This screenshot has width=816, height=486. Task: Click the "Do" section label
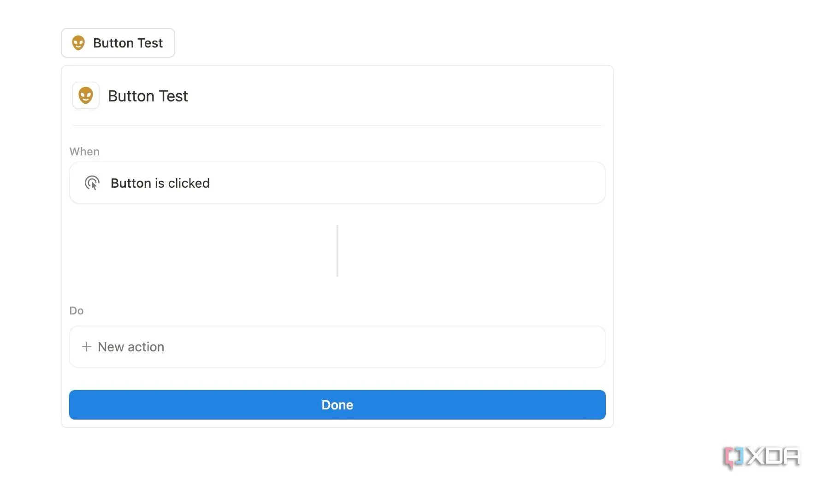(x=77, y=311)
